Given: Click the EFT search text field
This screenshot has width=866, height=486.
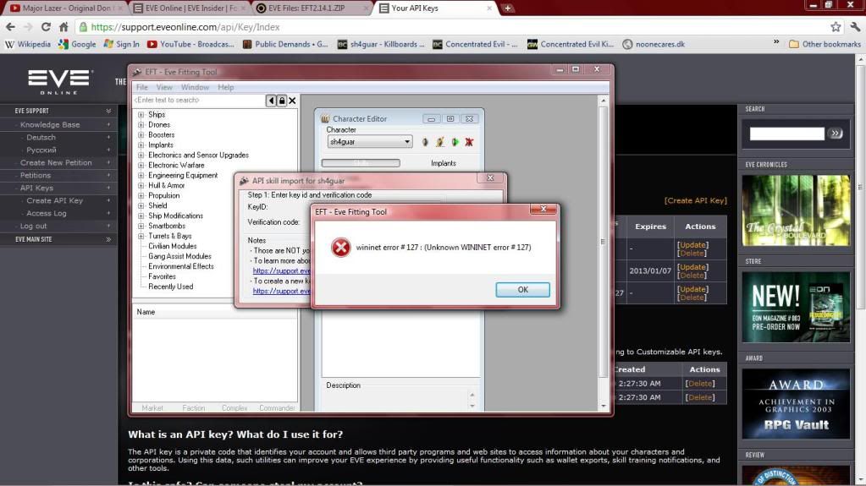Looking at the screenshot, I should (x=199, y=101).
